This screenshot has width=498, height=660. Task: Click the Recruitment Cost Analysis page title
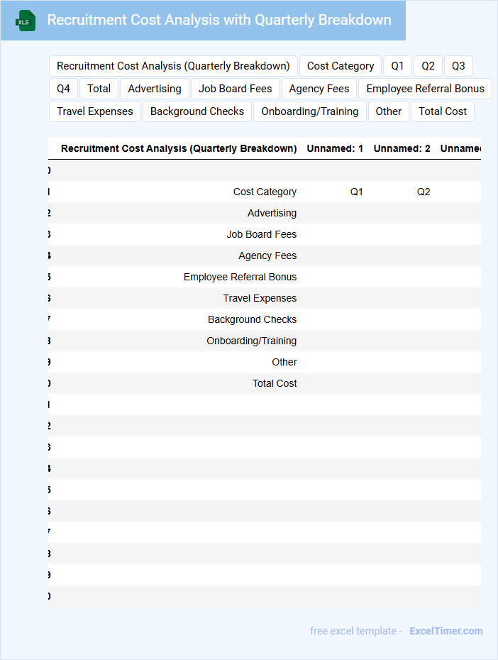(219, 20)
